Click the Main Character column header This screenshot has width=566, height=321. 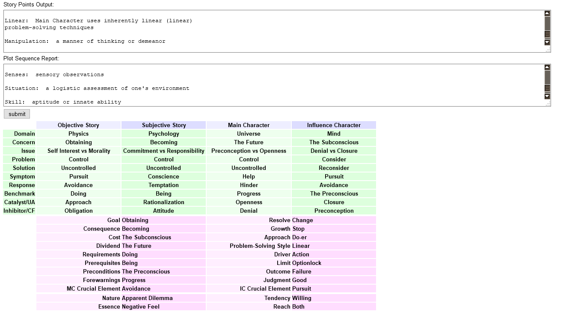tap(249, 125)
